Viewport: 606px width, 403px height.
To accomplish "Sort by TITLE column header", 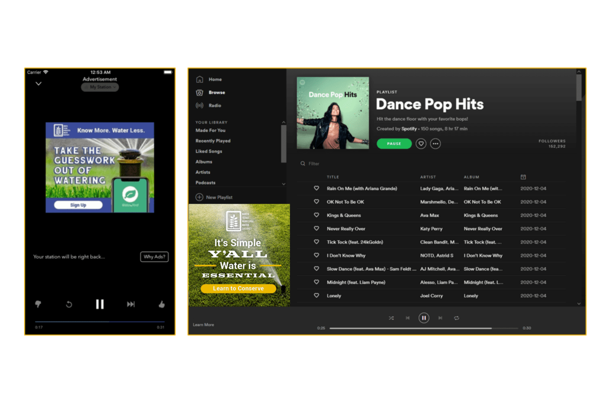I will coord(333,177).
